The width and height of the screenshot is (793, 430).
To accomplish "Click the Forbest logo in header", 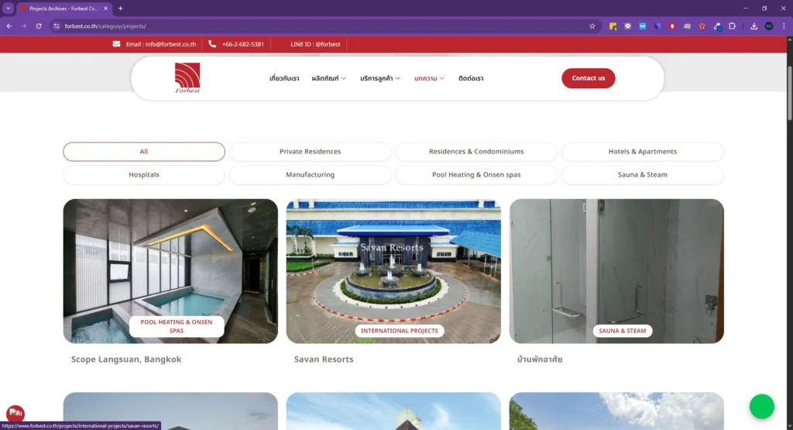I will tap(187, 78).
